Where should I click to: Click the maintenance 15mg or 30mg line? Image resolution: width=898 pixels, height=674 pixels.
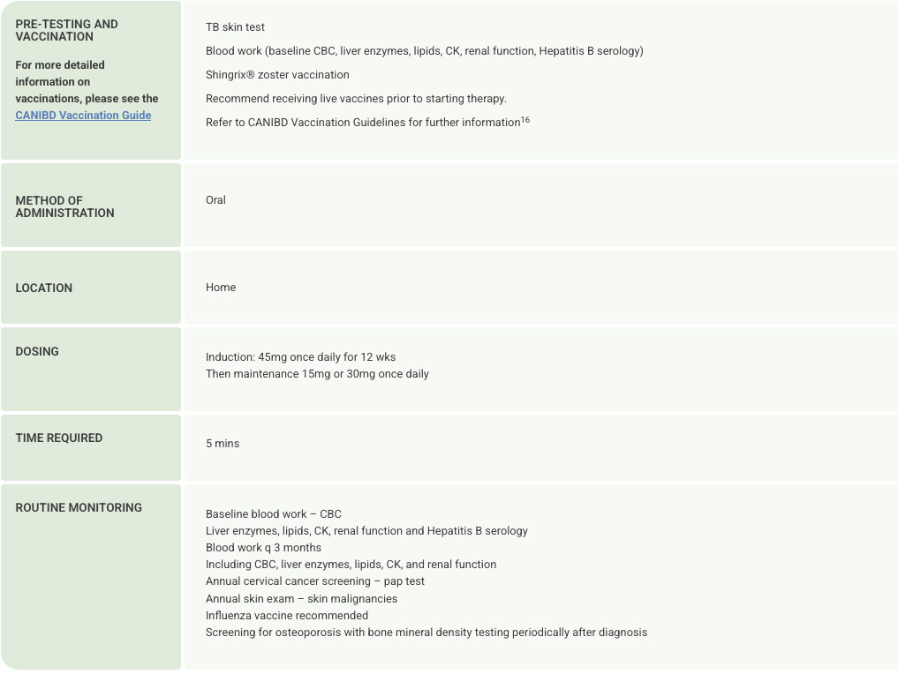[x=317, y=374]
